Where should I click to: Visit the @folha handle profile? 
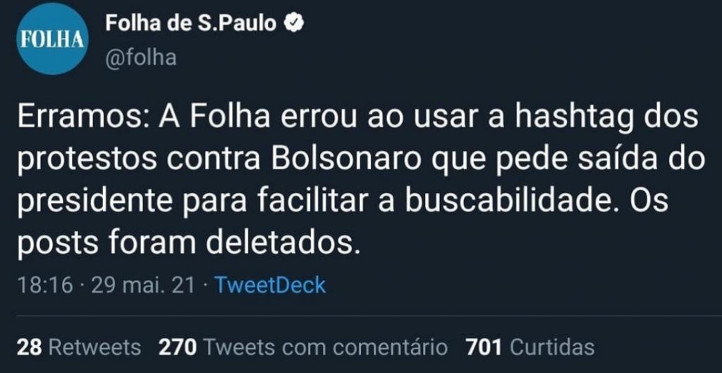click(141, 58)
